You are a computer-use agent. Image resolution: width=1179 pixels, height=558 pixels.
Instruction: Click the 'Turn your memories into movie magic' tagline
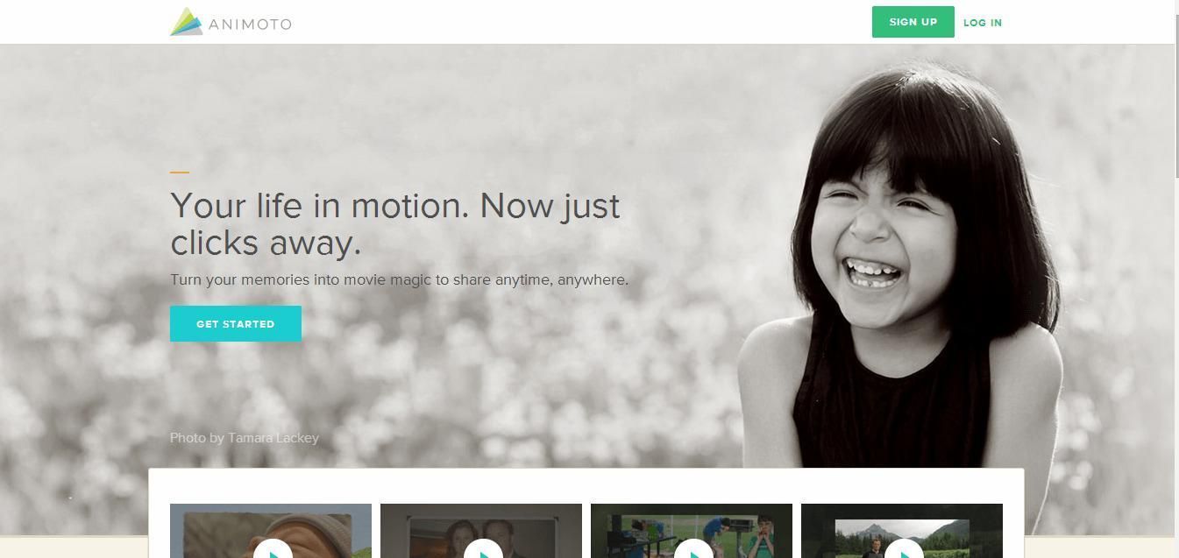399,280
